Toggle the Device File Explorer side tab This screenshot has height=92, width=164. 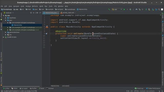163,78
